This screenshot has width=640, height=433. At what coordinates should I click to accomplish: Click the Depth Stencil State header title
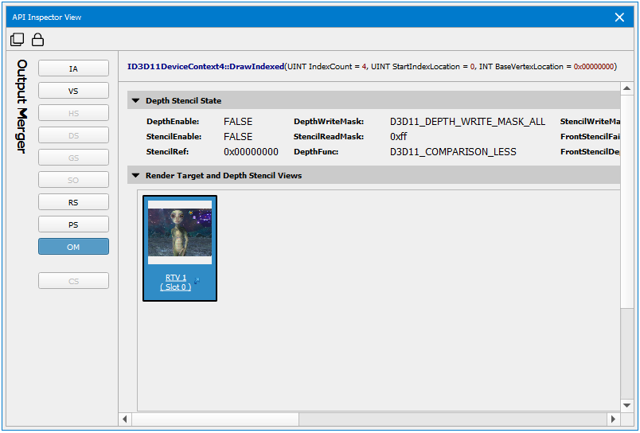183,101
